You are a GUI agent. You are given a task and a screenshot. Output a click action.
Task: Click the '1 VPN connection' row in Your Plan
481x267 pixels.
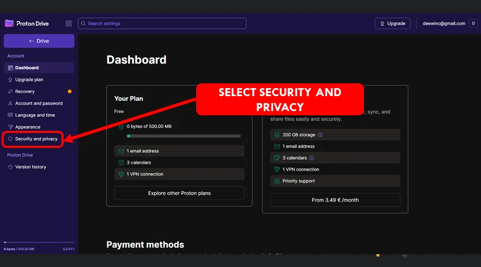180,174
